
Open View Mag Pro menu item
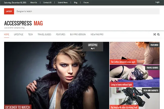click(97, 35)
